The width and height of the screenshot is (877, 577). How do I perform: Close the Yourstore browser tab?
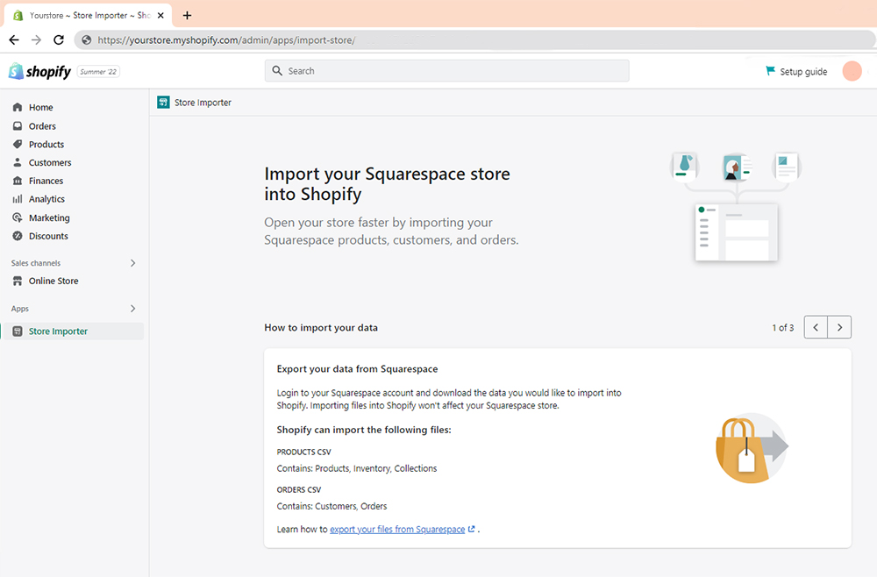click(160, 16)
